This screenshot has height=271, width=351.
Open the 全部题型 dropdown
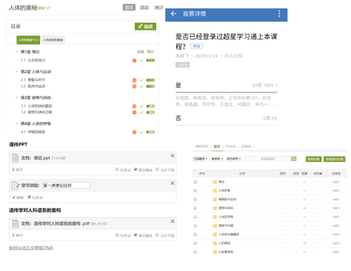201,159
